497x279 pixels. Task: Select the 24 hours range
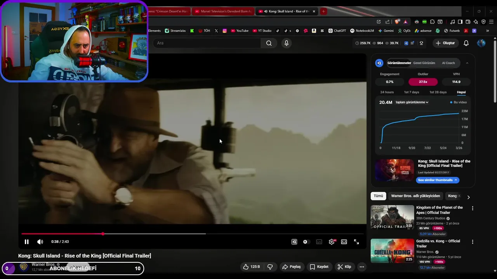pyautogui.click(x=387, y=92)
